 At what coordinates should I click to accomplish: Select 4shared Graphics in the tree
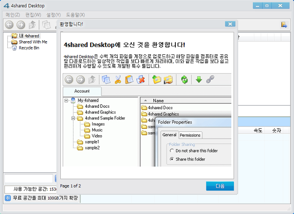[x=100, y=112]
